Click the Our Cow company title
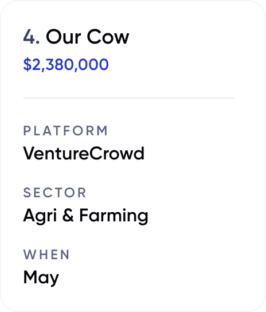The height and width of the screenshot is (312, 266). [x=88, y=37]
